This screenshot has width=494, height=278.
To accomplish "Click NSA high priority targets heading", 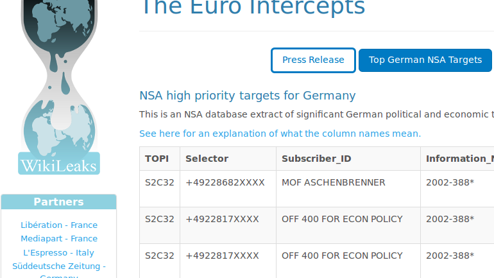I will (x=247, y=96).
